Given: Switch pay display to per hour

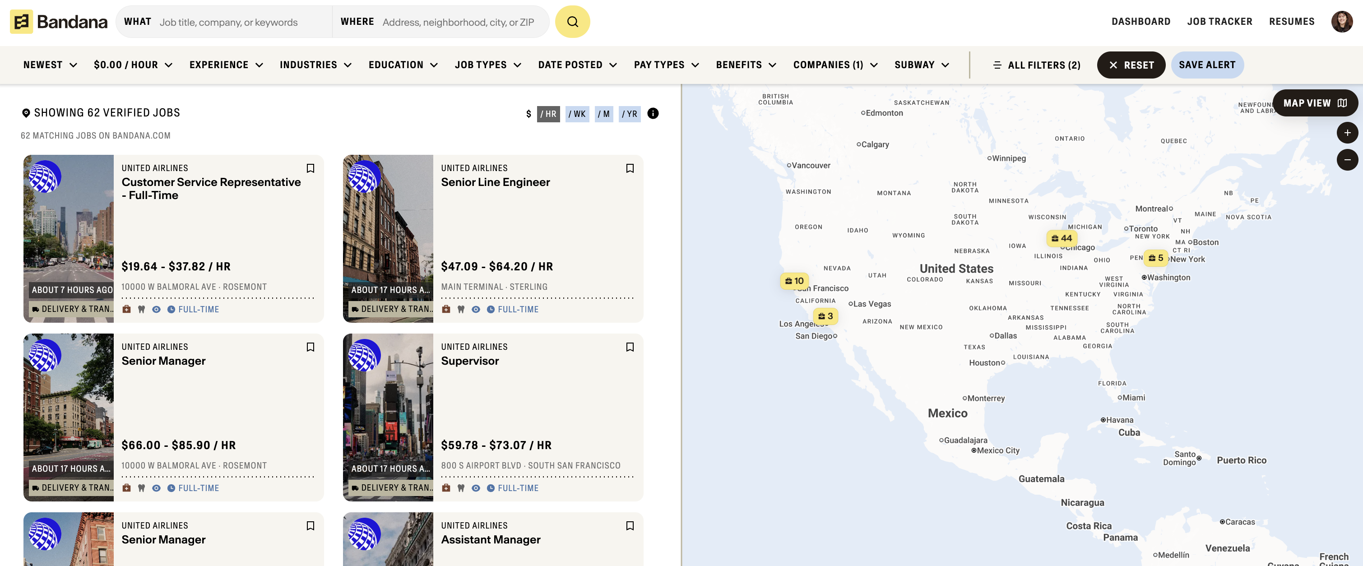Looking at the screenshot, I should pos(548,114).
